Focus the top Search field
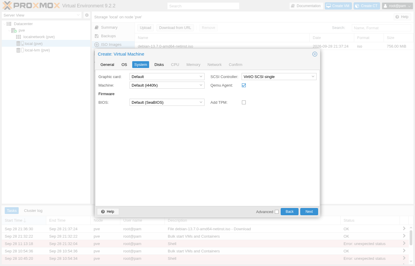415x266 pixels. (x=203, y=6)
